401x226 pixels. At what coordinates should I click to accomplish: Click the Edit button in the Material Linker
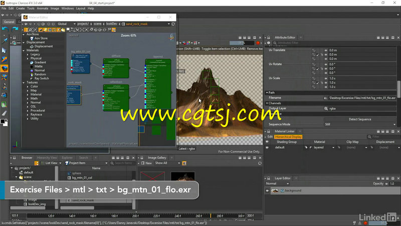tap(270, 137)
